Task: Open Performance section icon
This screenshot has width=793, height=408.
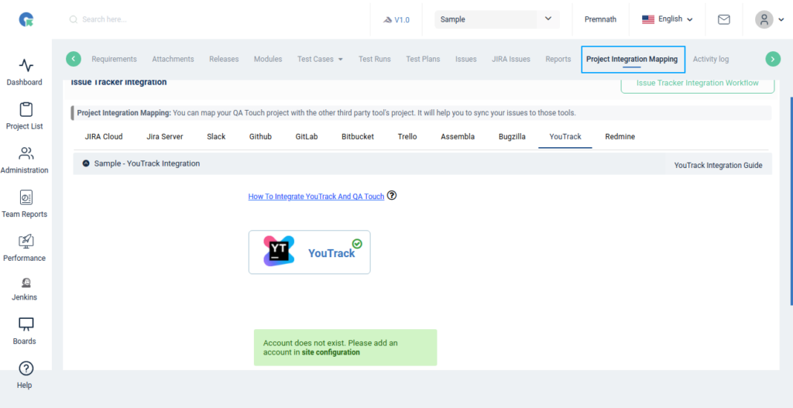Action: pos(26,242)
